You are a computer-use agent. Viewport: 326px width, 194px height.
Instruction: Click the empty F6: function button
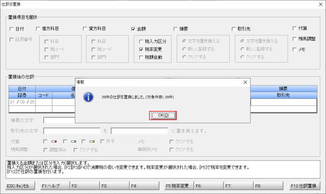point(209,186)
